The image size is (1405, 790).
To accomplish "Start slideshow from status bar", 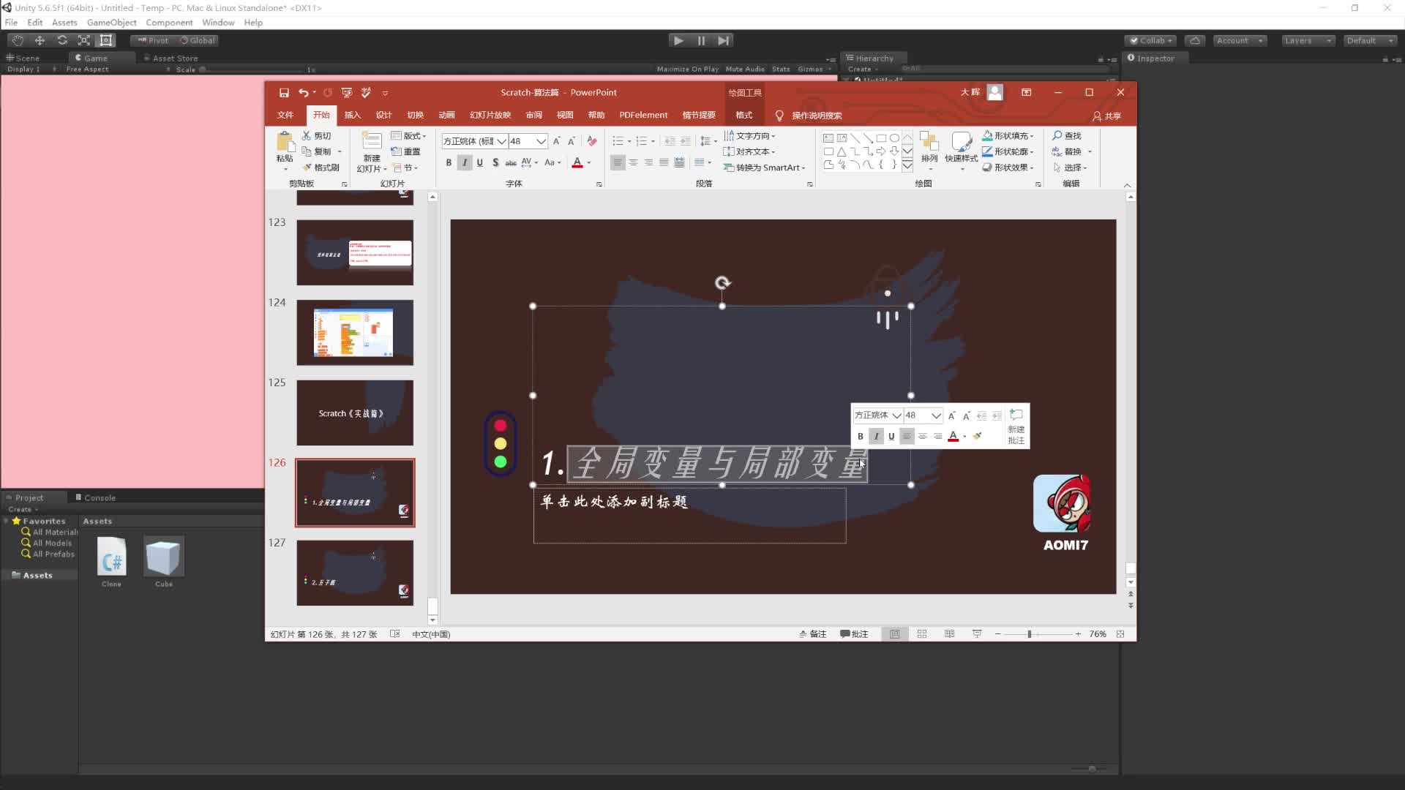I will (x=977, y=634).
